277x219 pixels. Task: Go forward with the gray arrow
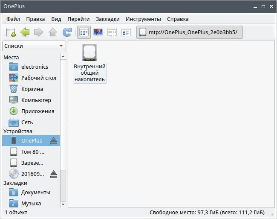point(39,32)
